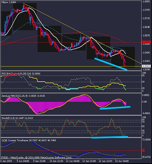Click the 10 Jun 12:00 time label
The height and width of the screenshot is (164, 152).
56,161
